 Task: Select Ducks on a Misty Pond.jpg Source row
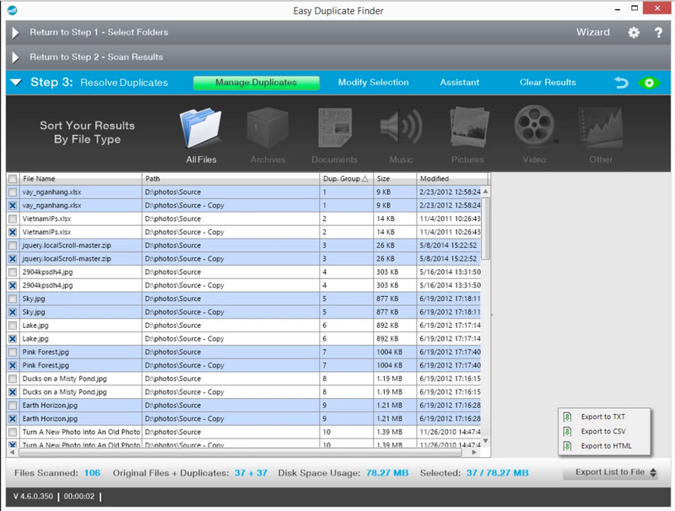pos(244,379)
